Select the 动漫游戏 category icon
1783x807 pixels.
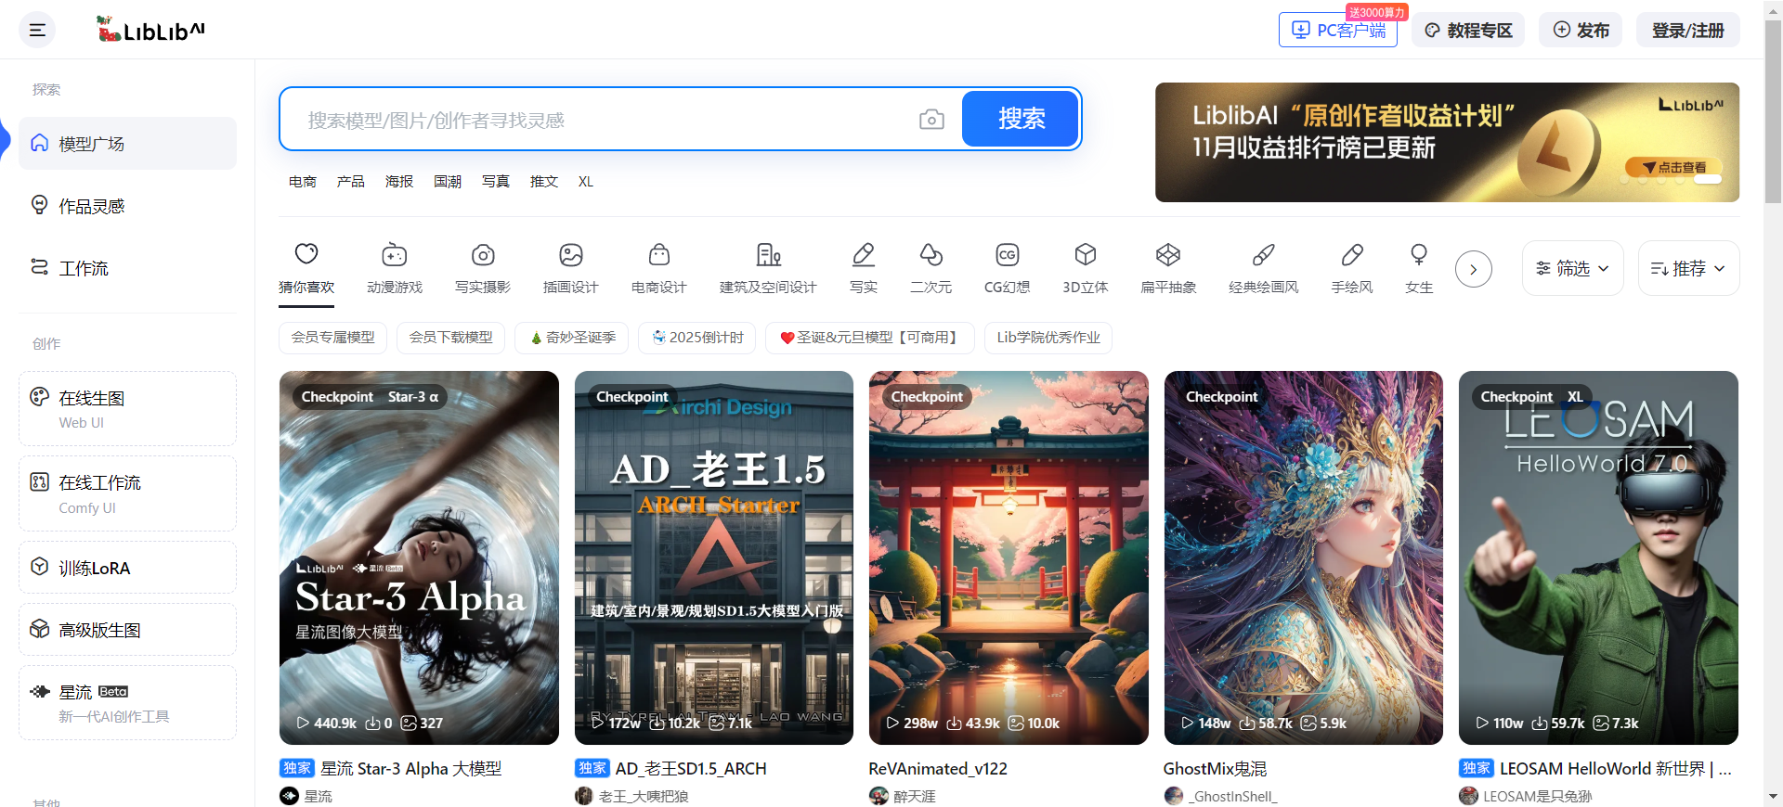[x=395, y=268]
